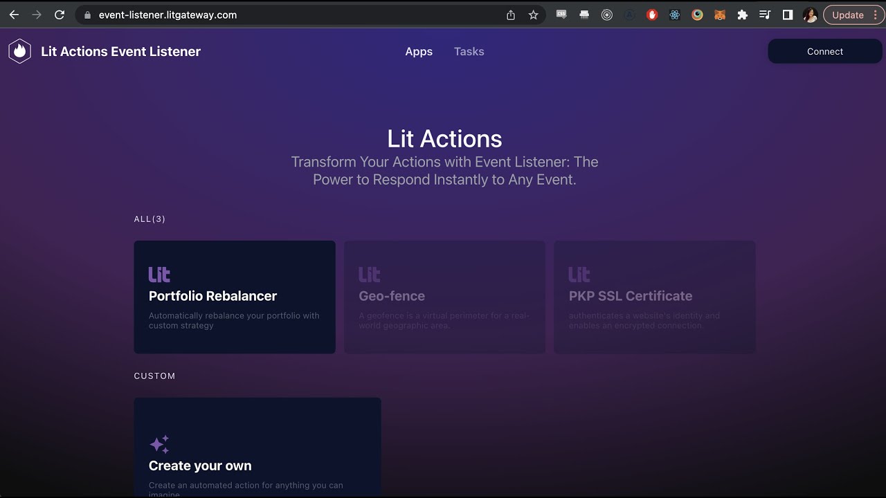Click the CSS viewer extension icon
This screenshot has height=498, width=886.
click(x=561, y=15)
